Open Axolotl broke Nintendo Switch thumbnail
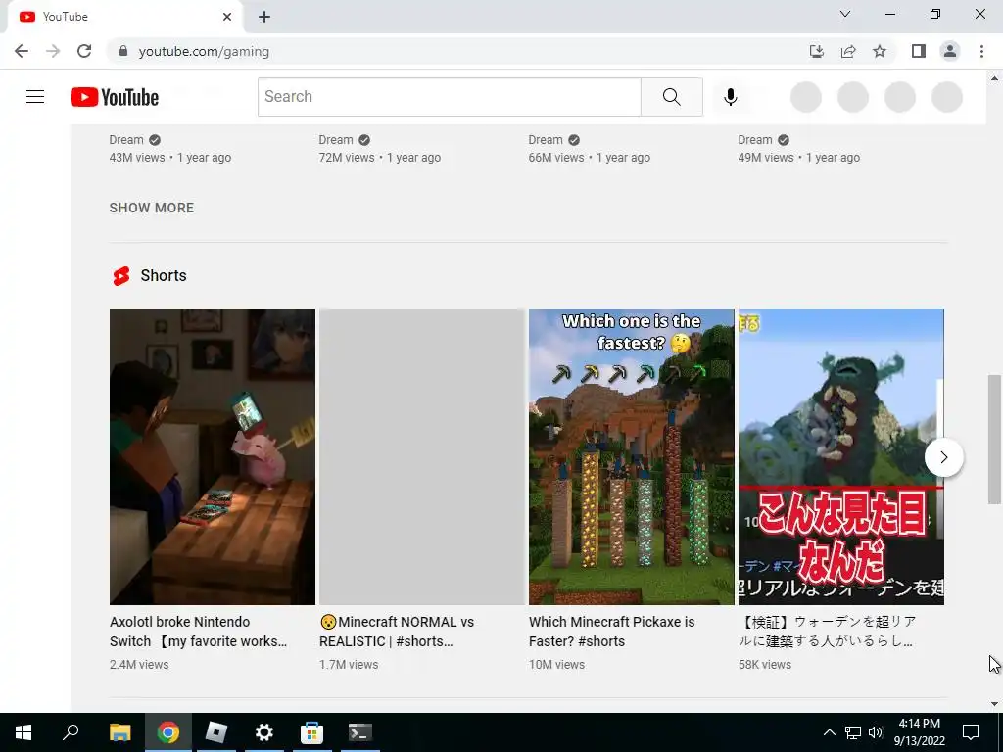The width and height of the screenshot is (1003, 752). (213, 457)
